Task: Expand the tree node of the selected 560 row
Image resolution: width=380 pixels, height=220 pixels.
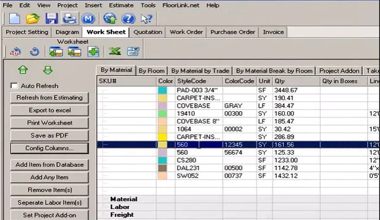Action: (105, 145)
